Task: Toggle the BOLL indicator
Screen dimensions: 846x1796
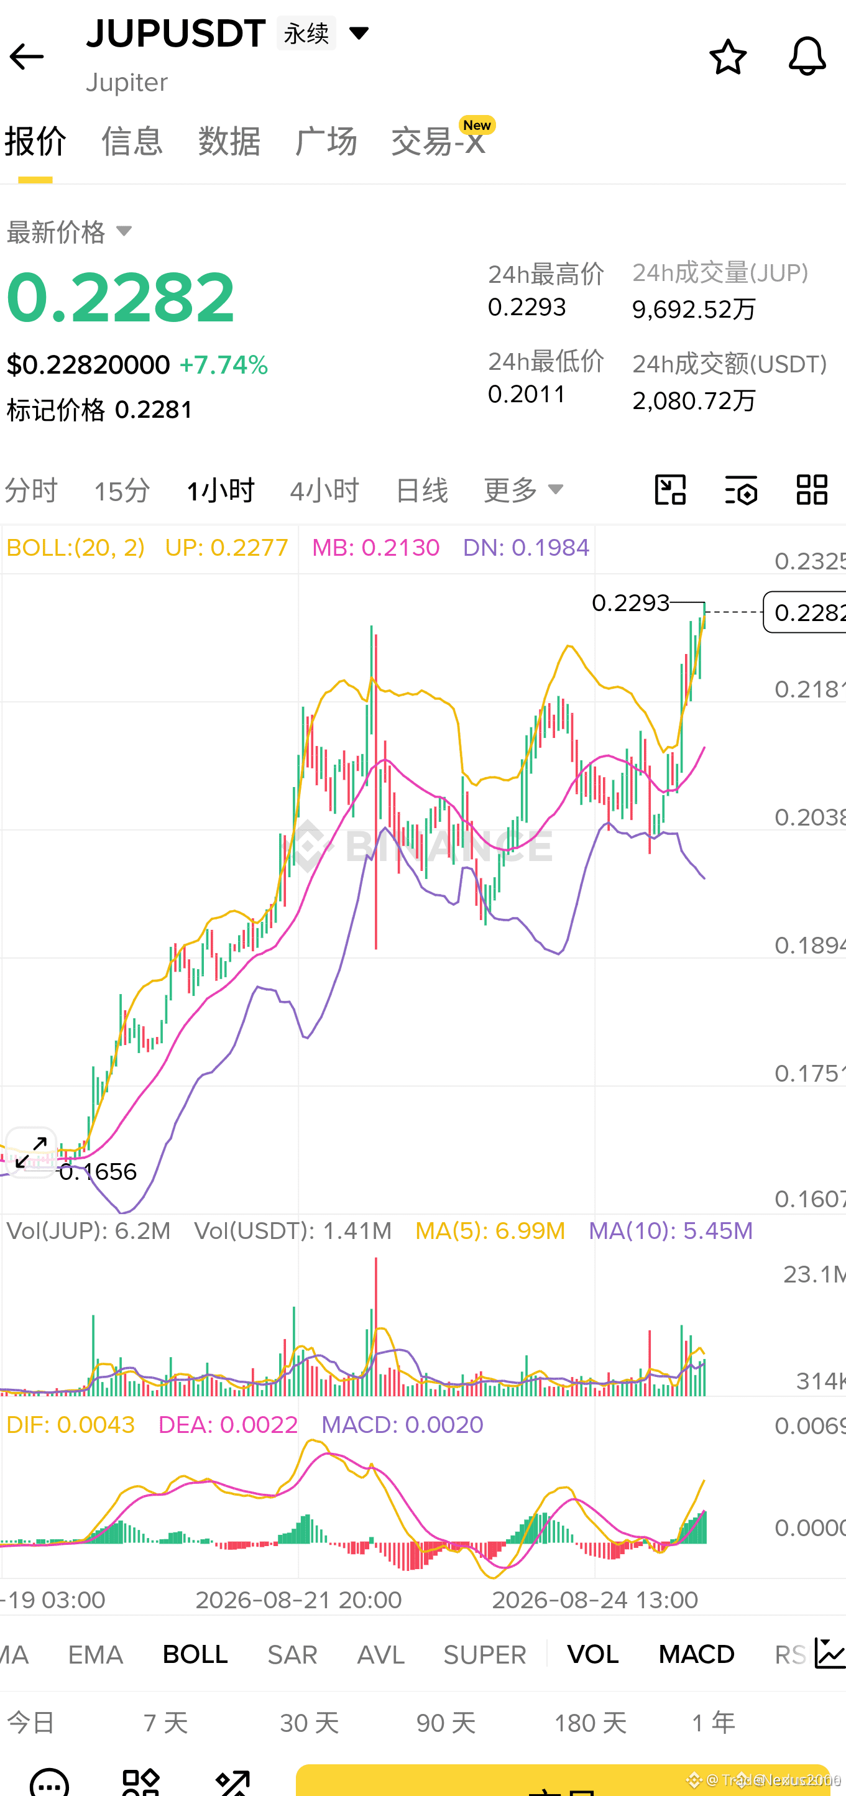Action: [195, 1654]
